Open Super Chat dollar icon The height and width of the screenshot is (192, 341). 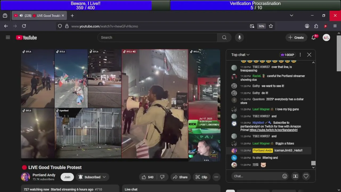295,176
